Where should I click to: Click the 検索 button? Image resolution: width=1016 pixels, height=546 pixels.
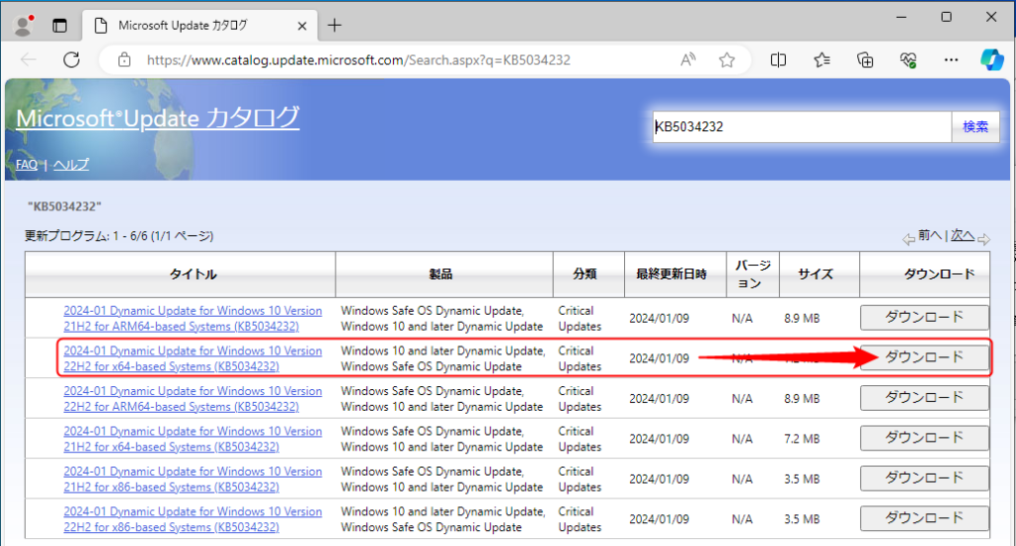click(975, 126)
